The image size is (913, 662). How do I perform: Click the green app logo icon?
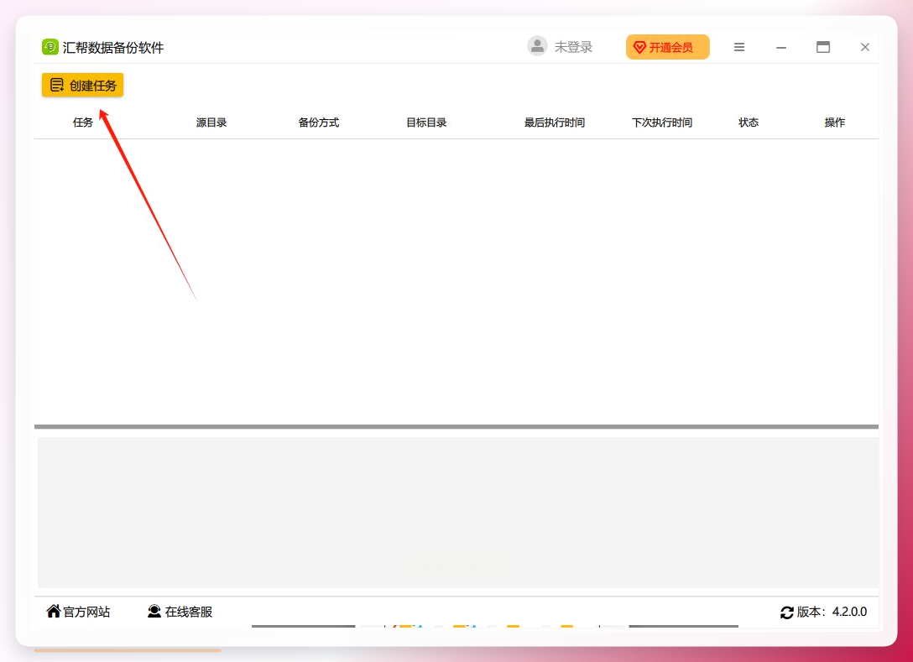[x=50, y=47]
